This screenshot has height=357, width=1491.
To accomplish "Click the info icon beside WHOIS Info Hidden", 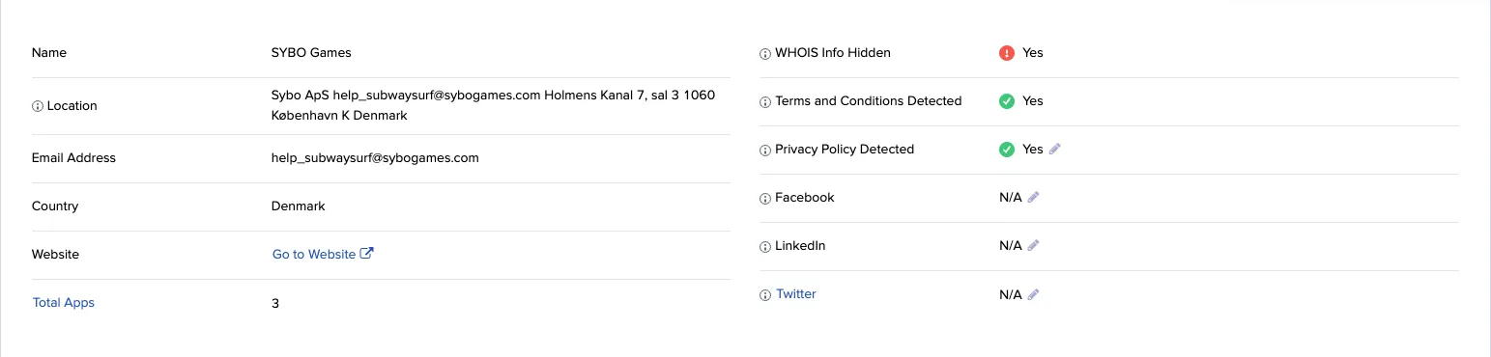I will tap(765, 54).
